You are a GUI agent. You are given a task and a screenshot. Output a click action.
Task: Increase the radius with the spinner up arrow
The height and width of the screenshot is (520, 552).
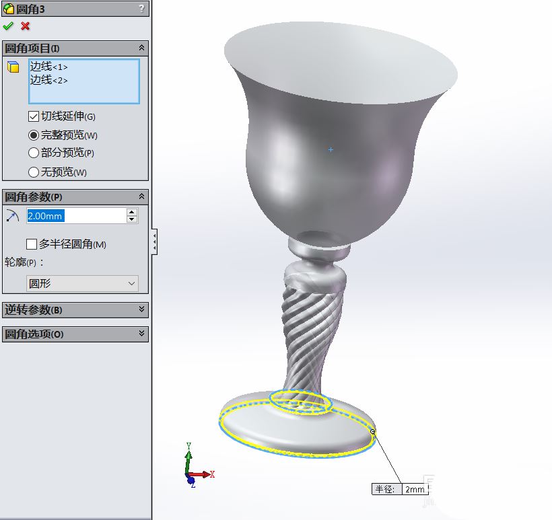(132, 212)
